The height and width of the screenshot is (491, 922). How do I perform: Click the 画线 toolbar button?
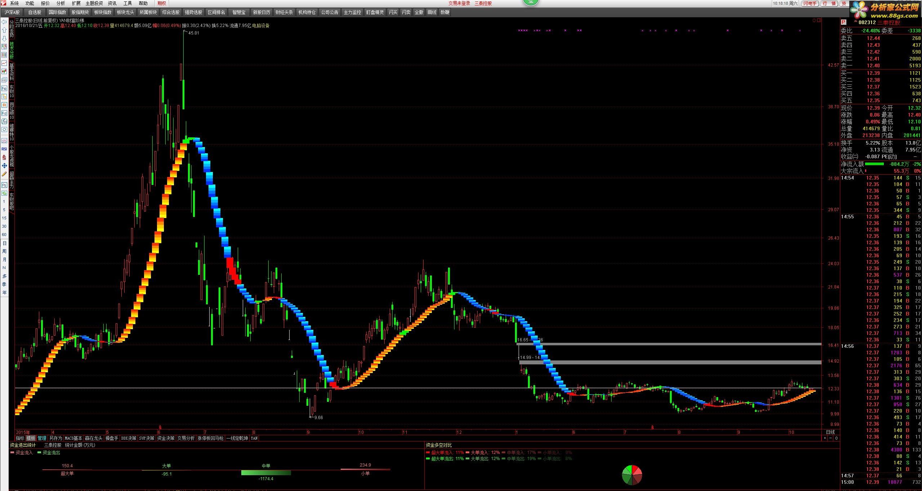(432, 12)
